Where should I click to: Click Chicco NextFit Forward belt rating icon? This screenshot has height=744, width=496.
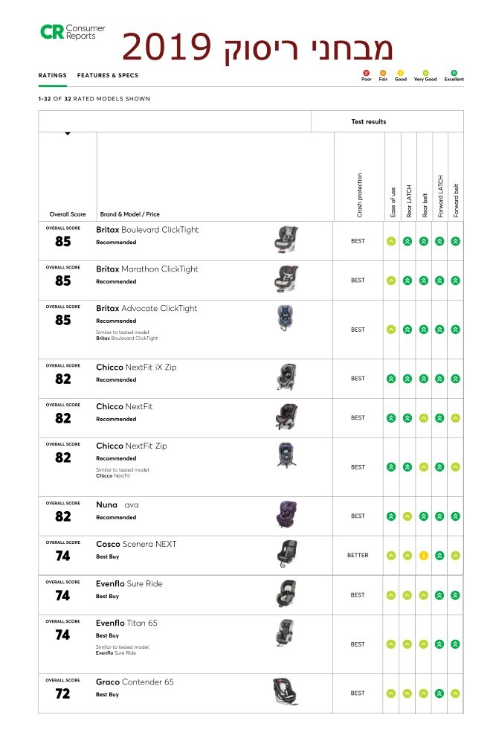(455, 418)
